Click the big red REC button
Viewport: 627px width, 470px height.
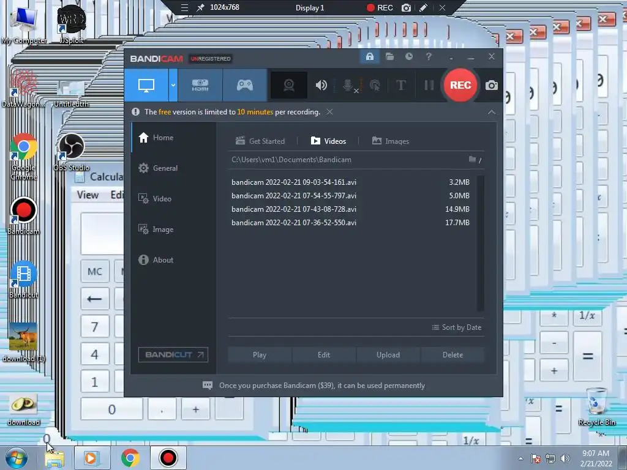click(x=460, y=85)
